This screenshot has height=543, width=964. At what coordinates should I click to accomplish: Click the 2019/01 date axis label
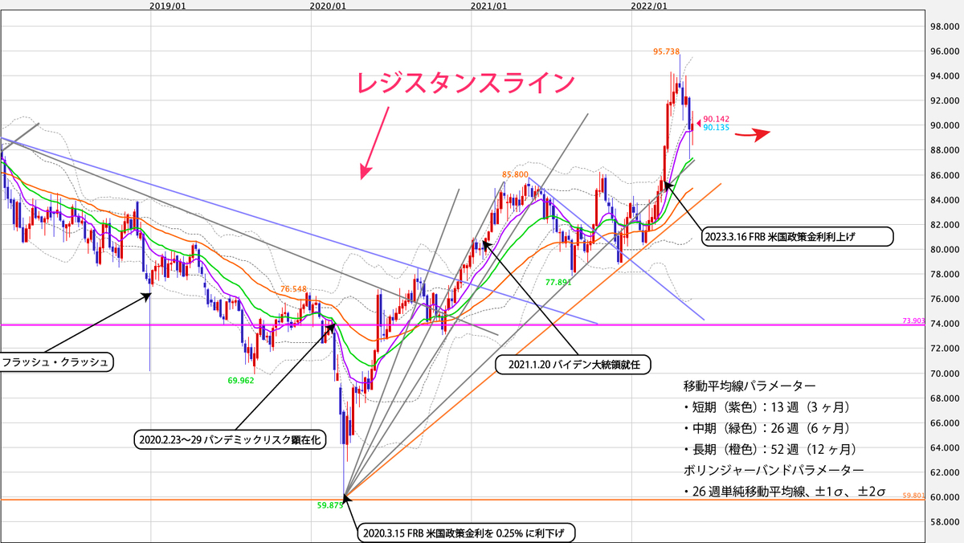tap(168, 6)
